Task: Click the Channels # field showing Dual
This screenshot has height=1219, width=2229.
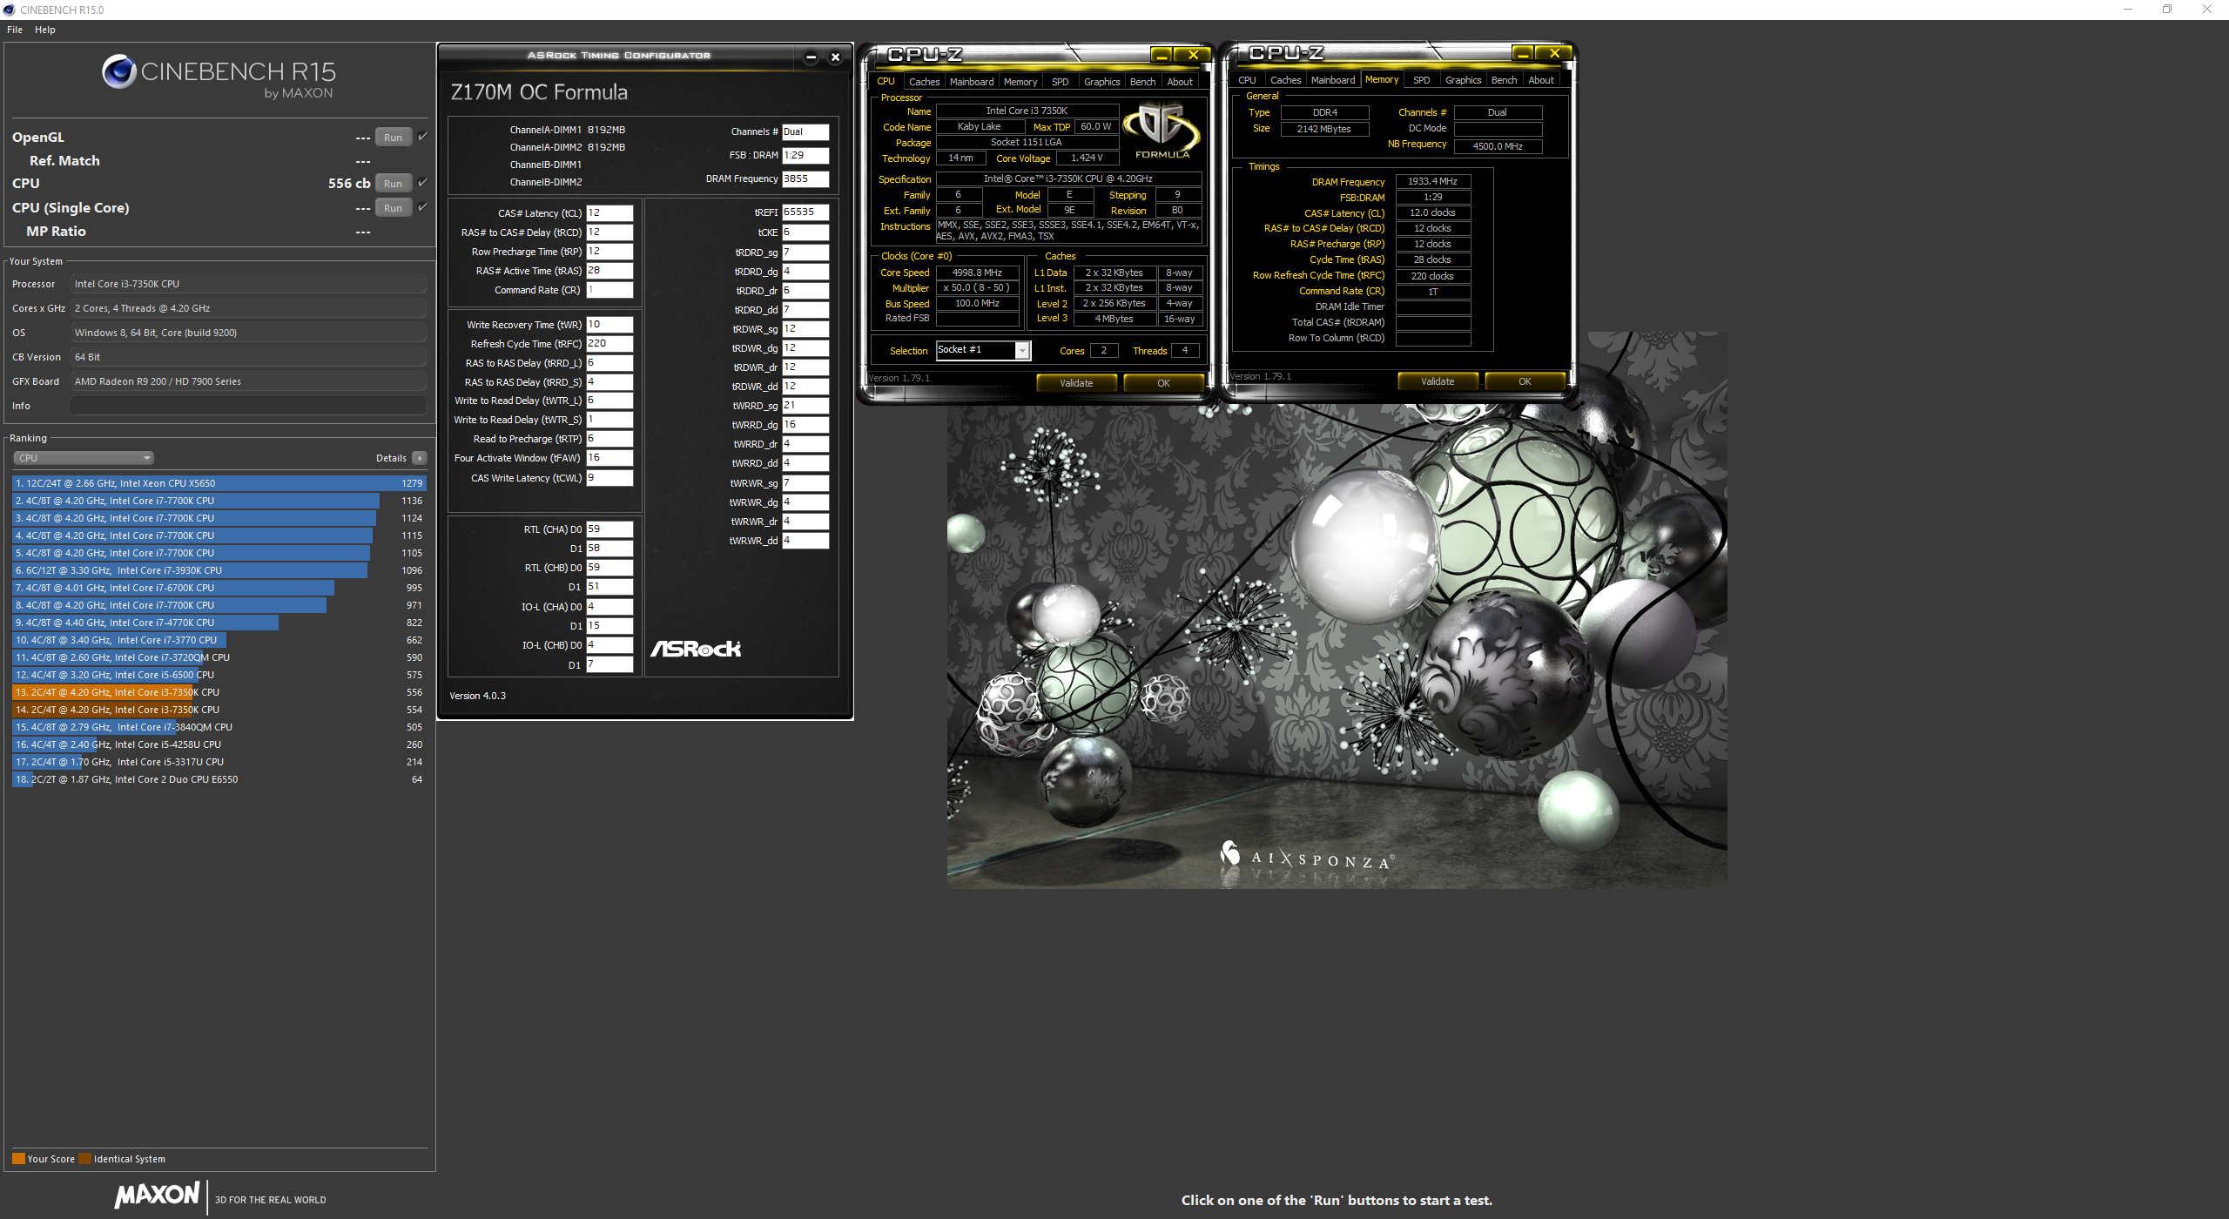Action: 805,131
